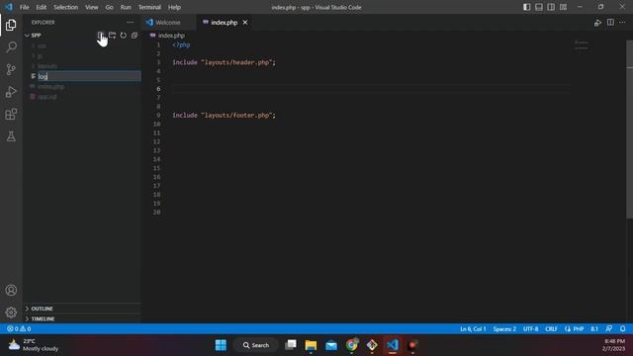Open File Explorer from the taskbar

pyautogui.click(x=311, y=345)
